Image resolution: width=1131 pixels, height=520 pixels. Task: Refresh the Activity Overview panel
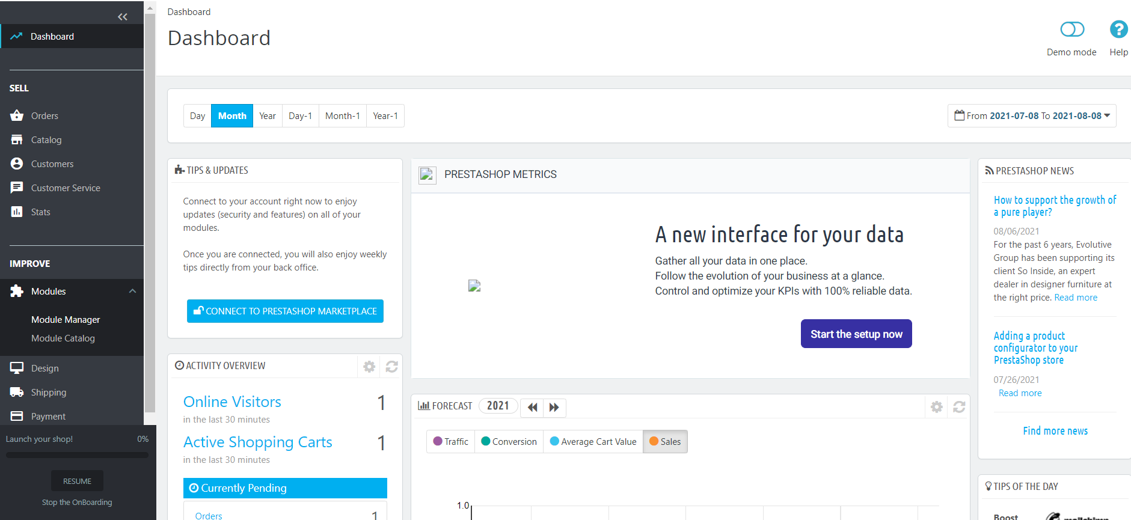tap(391, 366)
